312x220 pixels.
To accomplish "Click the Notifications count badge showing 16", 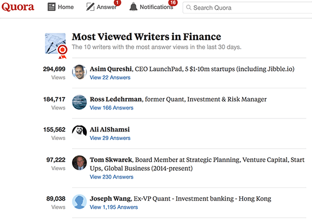I will [172, 3].
